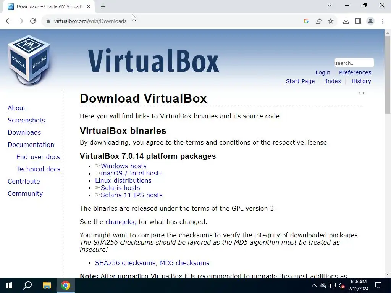The image size is (391, 293).
Task: Click the scrollbar down arrow
Action: [388, 274]
